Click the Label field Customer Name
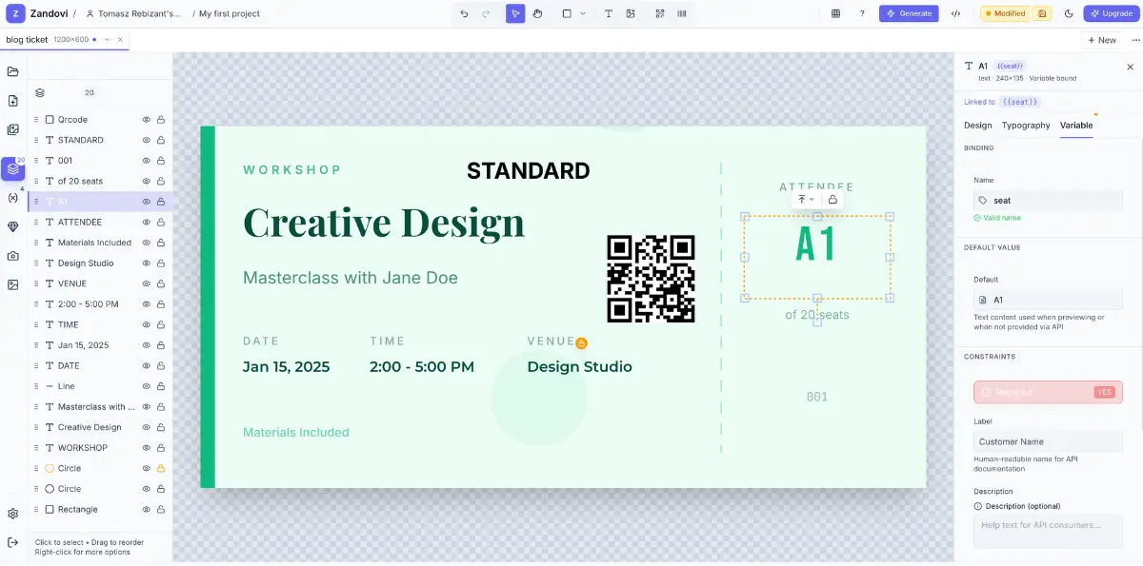 [1048, 441]
